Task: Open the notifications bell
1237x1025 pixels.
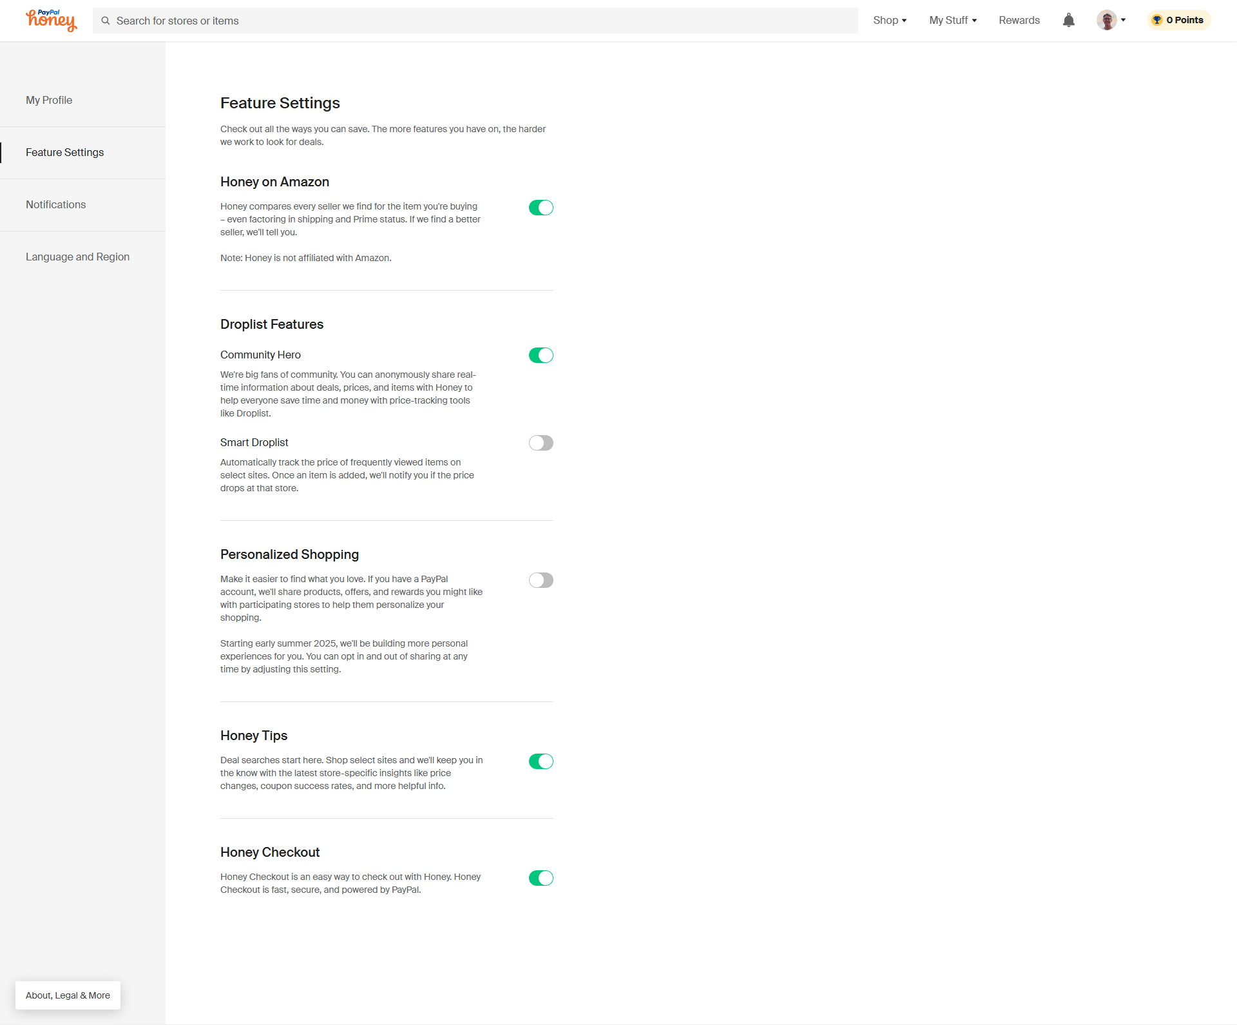Action: coord(1068,21)
